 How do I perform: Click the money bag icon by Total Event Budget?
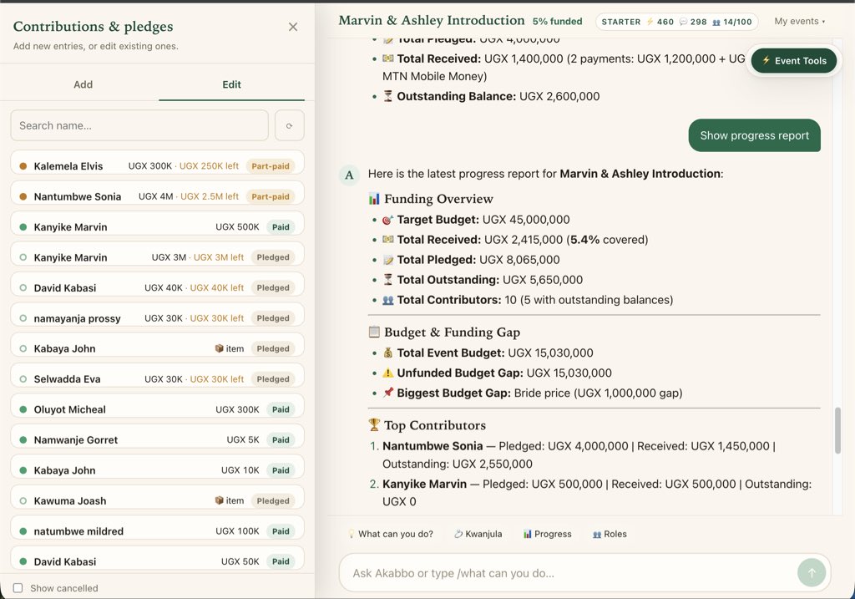(x=387, y=353)
